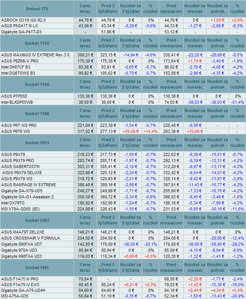
Task: Click the 308,21 € current price
Action: tap(85, 55)
